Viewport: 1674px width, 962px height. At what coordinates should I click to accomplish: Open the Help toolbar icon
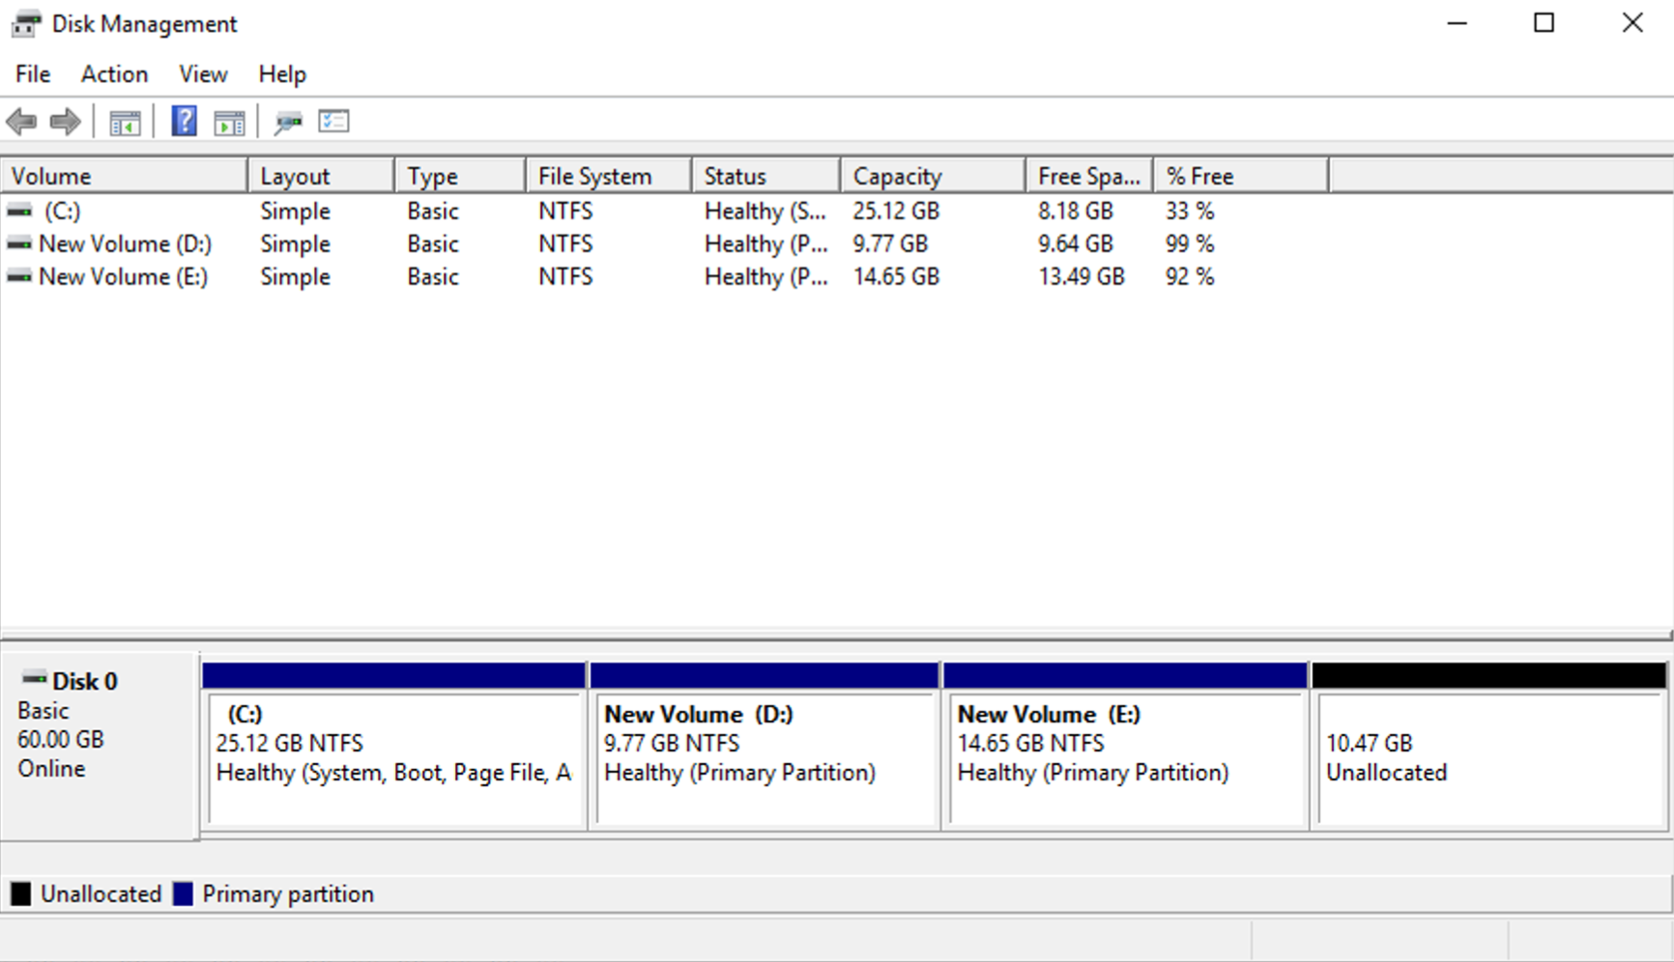(184, 122)
